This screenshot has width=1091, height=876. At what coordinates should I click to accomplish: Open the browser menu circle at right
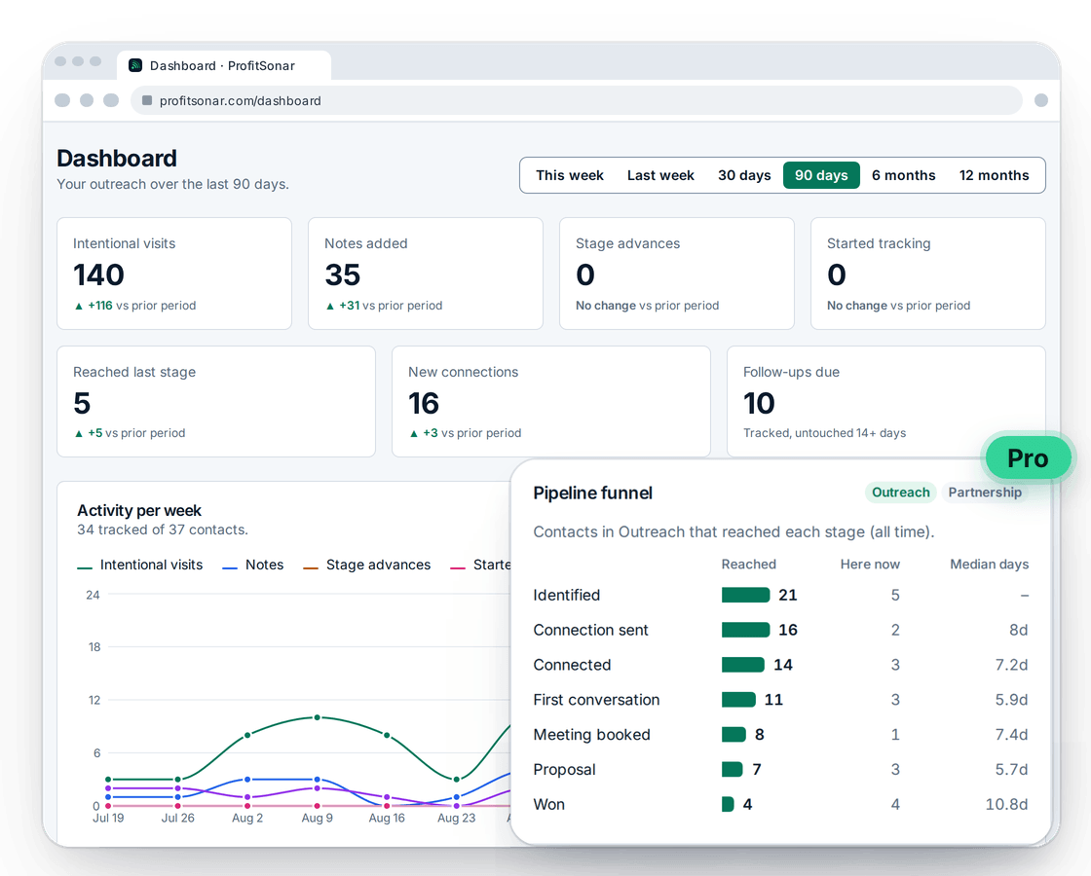tap(1041, 100)
